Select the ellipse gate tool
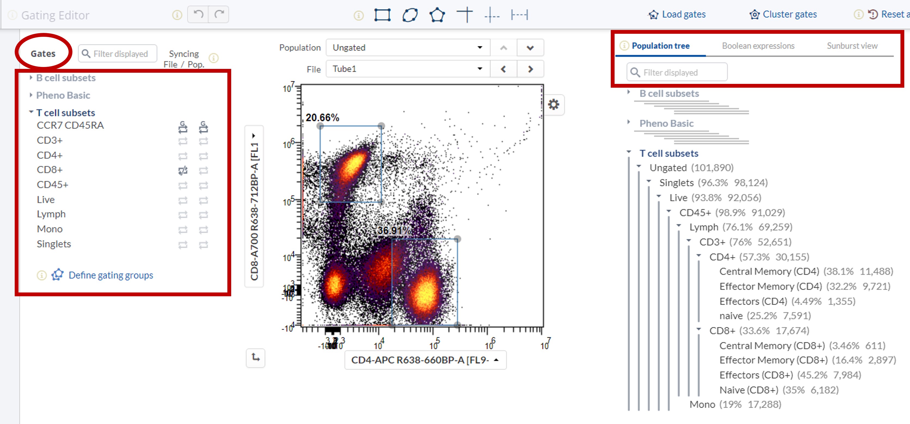Screen dimensions: 910x424 click(x=410, y=15)
